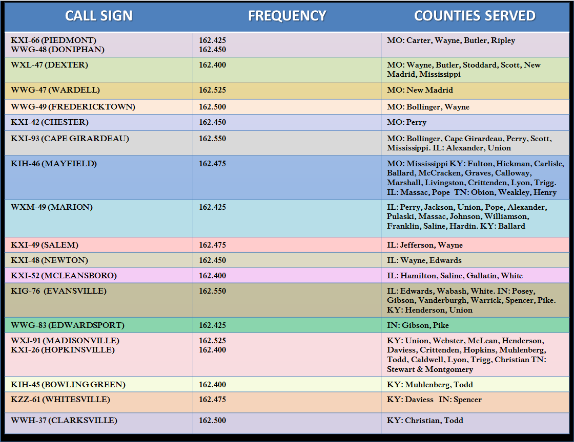
Task: Click the Evansville counties starting 'IL: Edwards, Wabash, White'
Action: click(x=471, y=301)
